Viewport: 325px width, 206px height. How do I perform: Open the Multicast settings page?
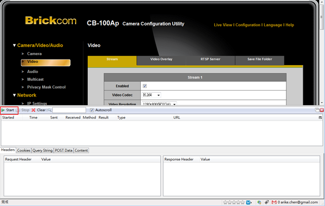point(35,79)
